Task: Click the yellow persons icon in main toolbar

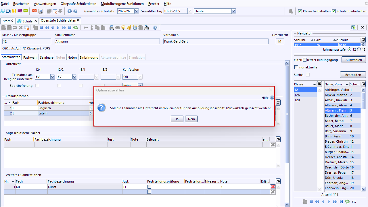Action: point(14,11)
